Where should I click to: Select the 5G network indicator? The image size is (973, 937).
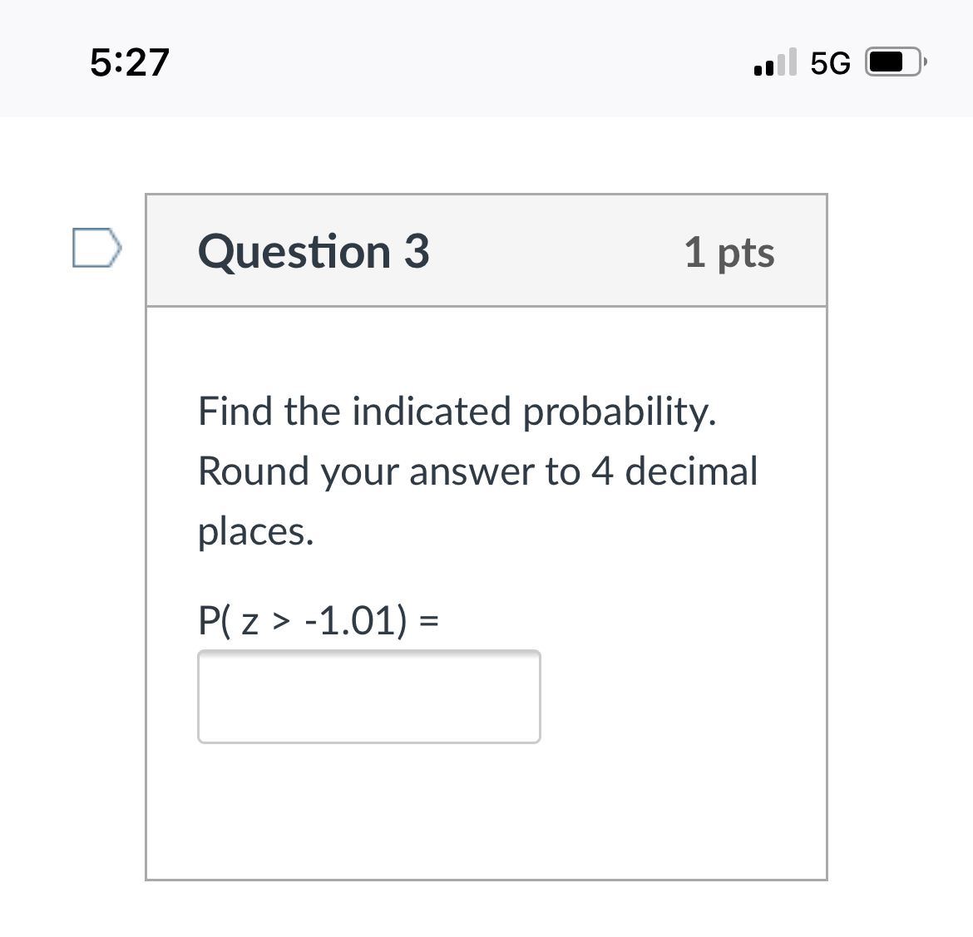pyautogui.click(x=829, y=62)
